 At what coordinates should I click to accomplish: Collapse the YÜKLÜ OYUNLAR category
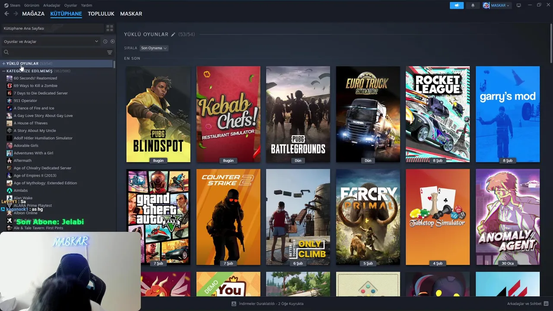(3, 63)
